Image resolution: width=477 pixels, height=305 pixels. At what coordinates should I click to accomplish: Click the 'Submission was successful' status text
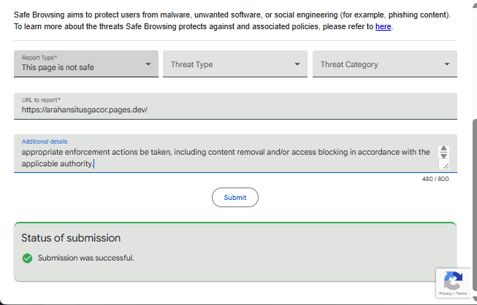(x=86, y=258)
